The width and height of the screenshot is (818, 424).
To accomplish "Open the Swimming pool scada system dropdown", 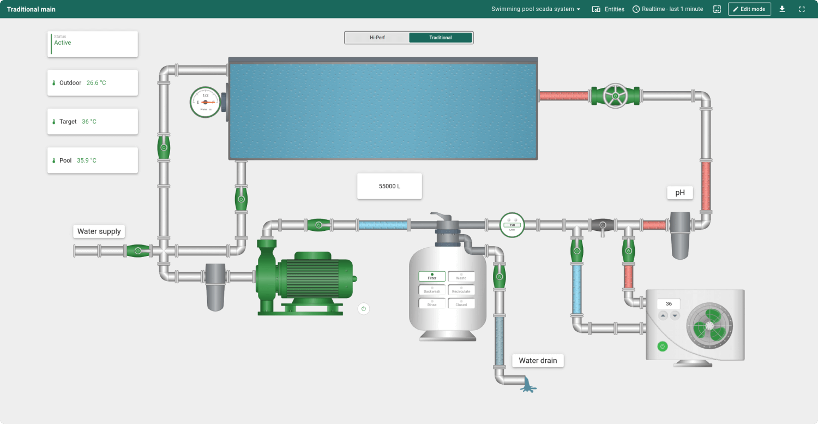I will [x=536, y=9].
